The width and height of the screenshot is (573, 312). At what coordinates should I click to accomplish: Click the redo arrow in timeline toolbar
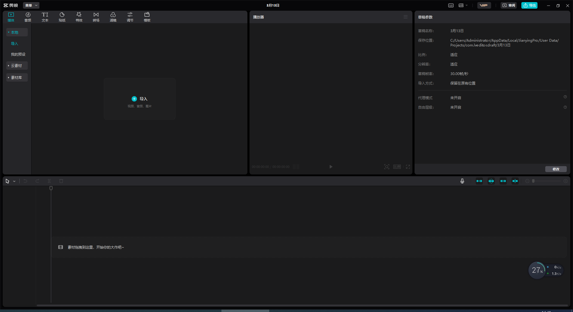(x=37, y=181)
